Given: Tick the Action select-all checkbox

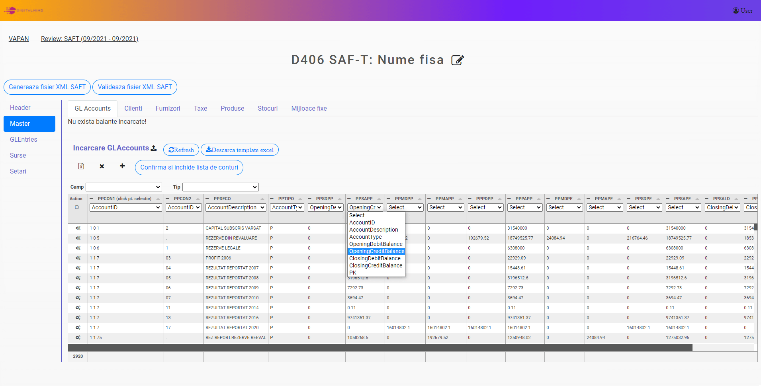Looking at the screenshot, I should coord(77,207).
